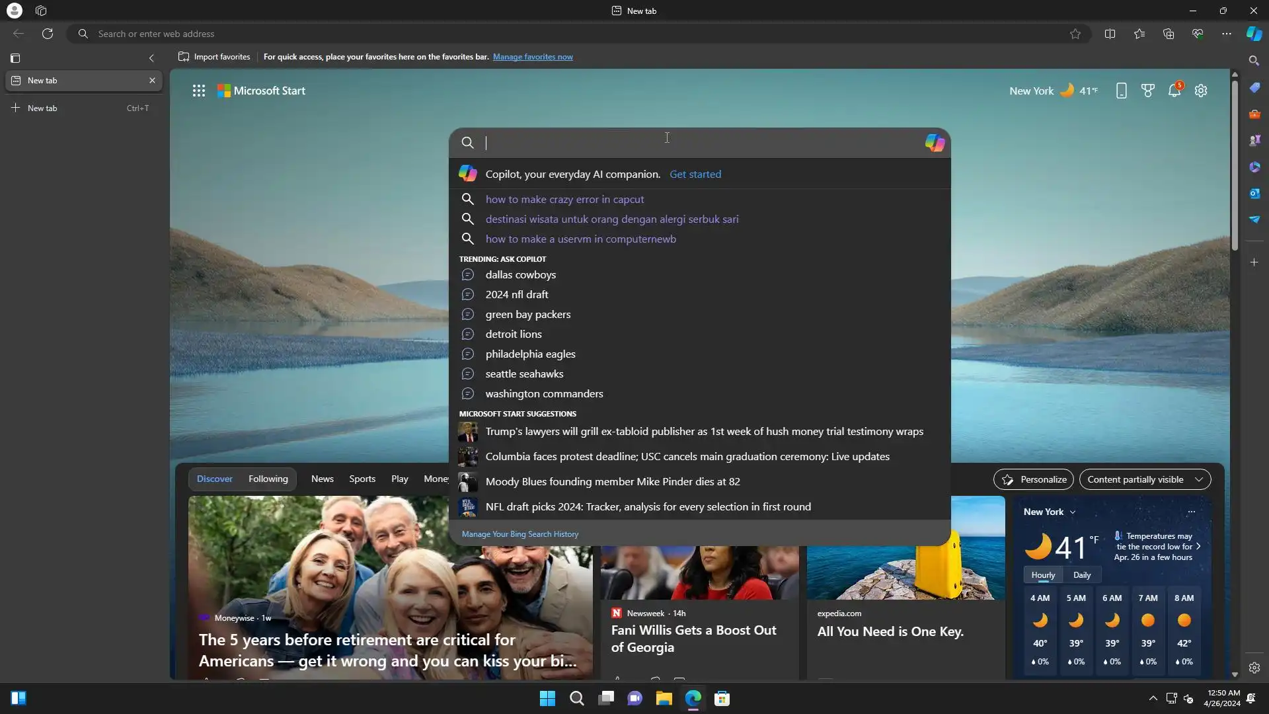Expand Content partially visible dropdown
This screenshot has width=1269, height=714.
[x=1145, y=479]
